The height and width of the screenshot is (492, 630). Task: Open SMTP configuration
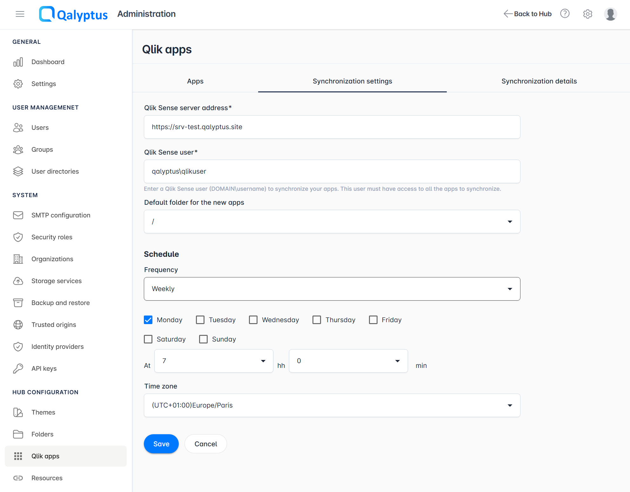point(61,215)
